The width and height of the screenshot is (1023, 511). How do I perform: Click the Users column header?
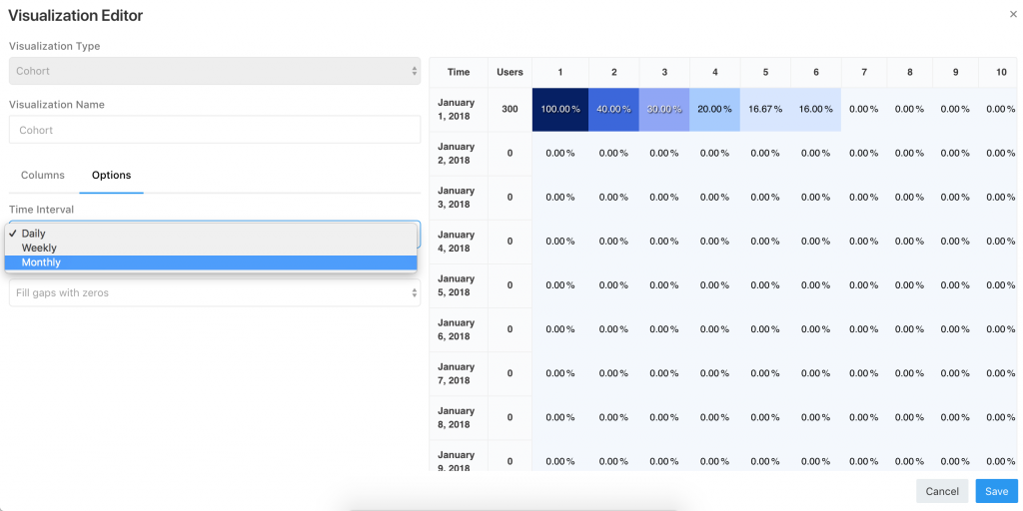pyautogui.click(x=511, y=72)
